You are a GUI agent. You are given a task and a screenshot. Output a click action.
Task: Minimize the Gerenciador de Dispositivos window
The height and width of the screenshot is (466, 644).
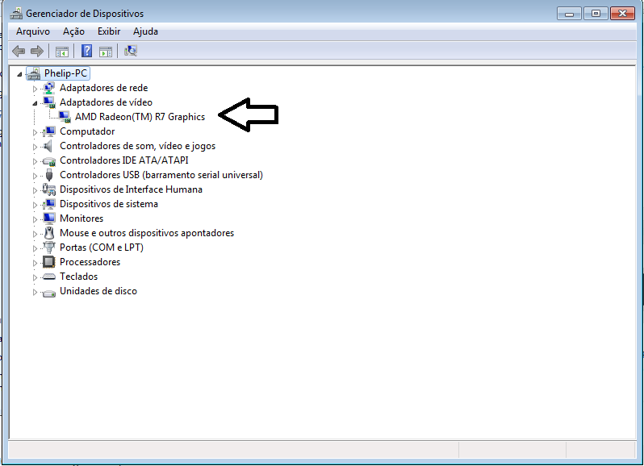tap(569, 14)
